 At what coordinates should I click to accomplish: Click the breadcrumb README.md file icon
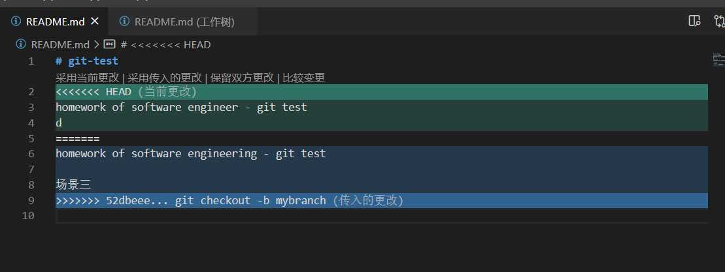tap(21, 44)
